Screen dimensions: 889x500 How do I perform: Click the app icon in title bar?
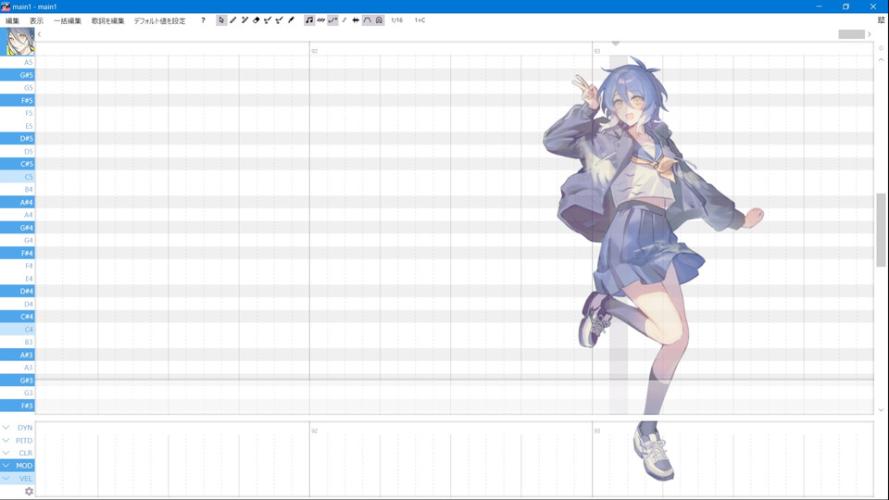6,6
